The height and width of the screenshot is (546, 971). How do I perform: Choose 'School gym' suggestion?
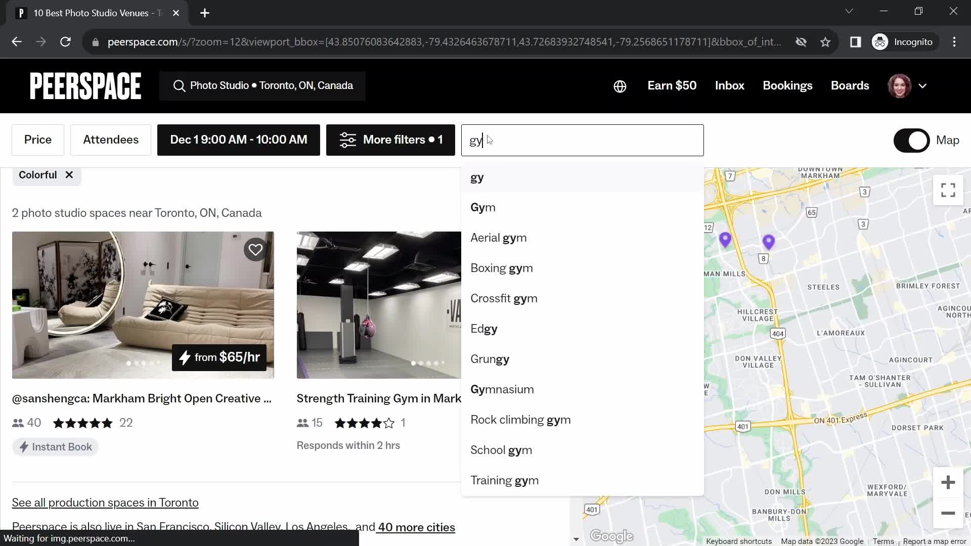pyautogui.click(x=582, y=450)
